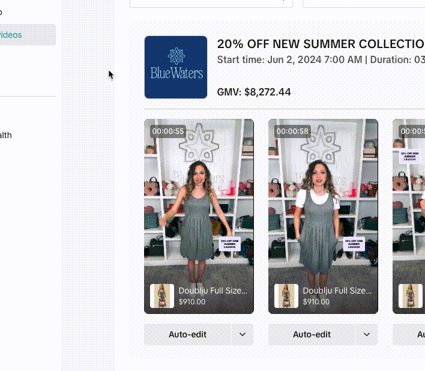Click the product thumbnail on the third video
Viewport: 425px width, 371px height.
coord(411,296)
